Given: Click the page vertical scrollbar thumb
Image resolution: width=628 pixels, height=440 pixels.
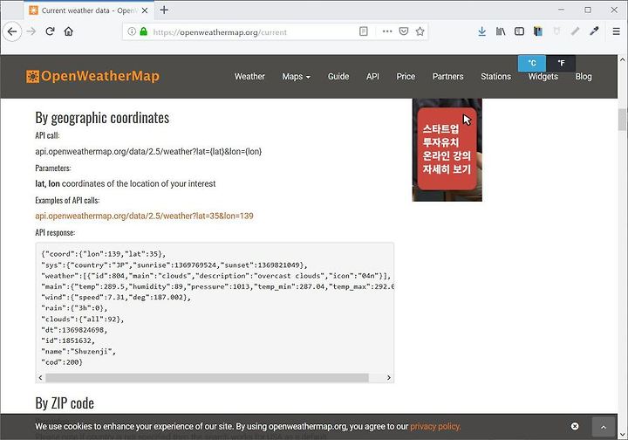Looking at the screenshot, I should pyautogui.click(x=622, y=120).
